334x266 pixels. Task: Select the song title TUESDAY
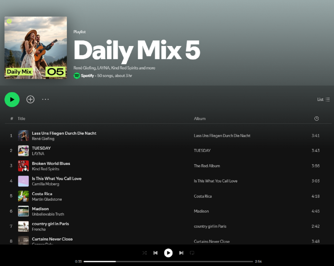click(x=41, y=148)
